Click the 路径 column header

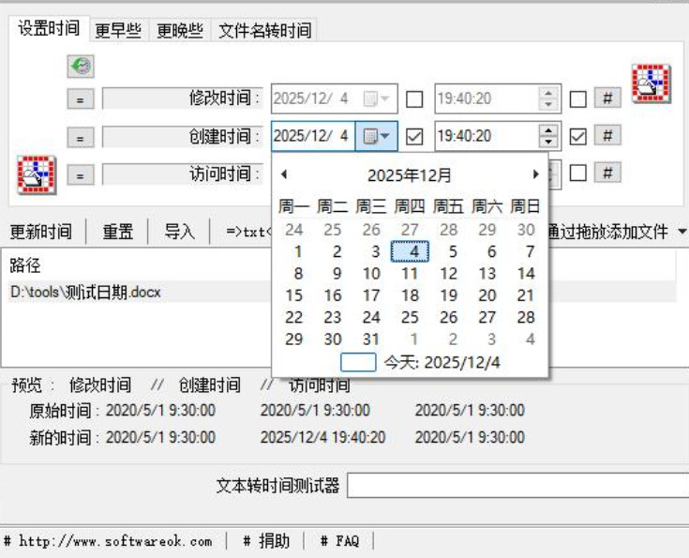pyautogui.click(x=25, y=265)
